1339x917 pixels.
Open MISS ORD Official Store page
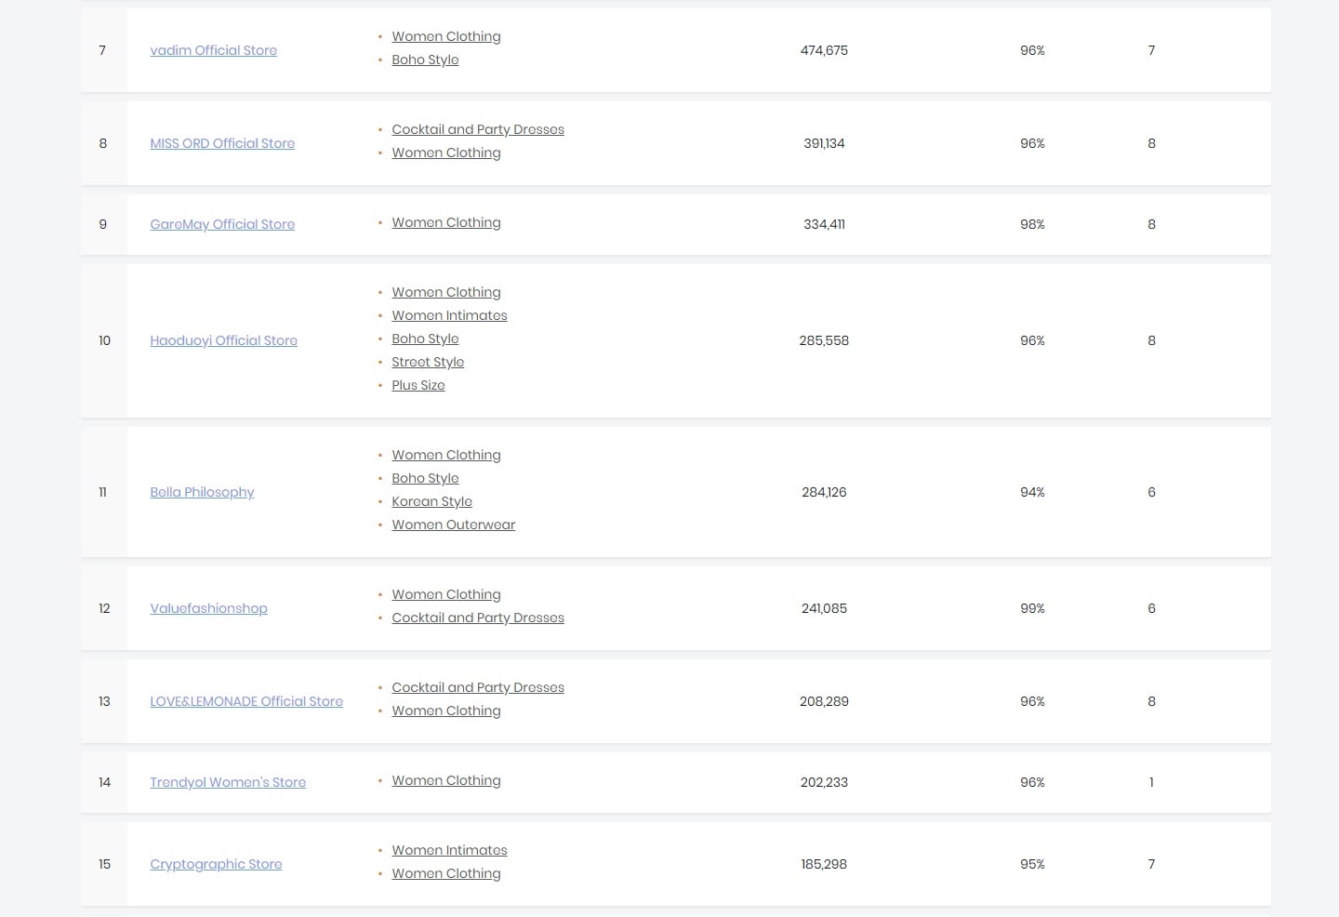click(222, 143)
